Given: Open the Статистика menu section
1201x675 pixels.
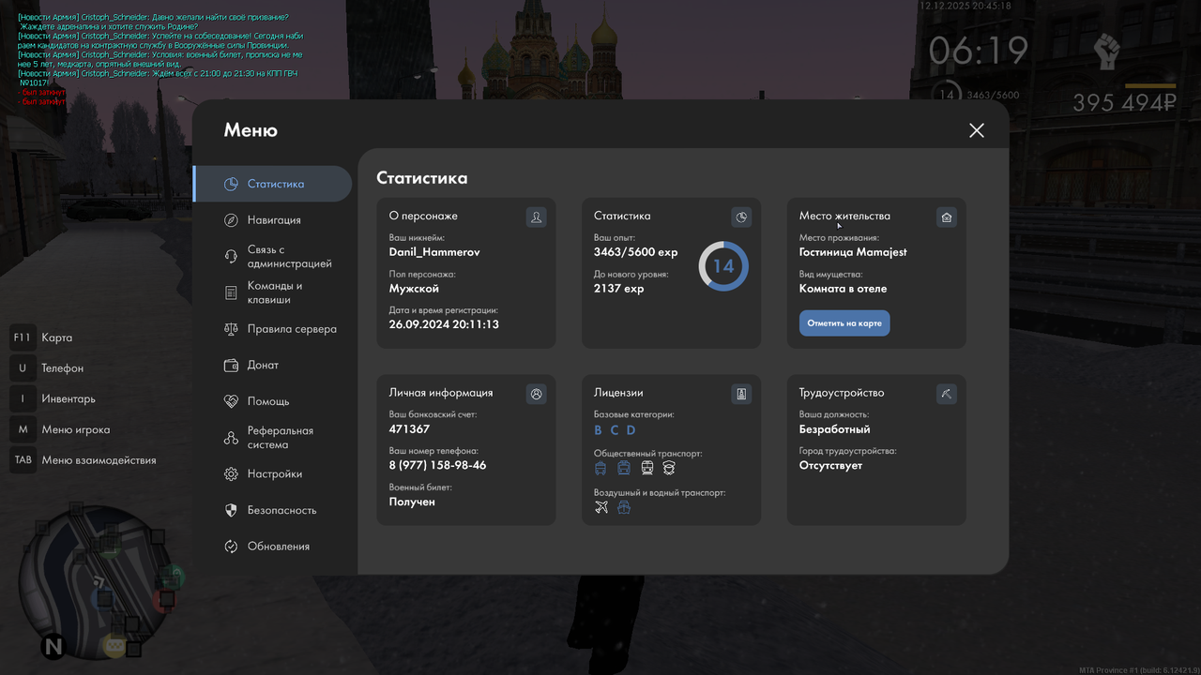Looking at the screenshot, I should point(272,184).
